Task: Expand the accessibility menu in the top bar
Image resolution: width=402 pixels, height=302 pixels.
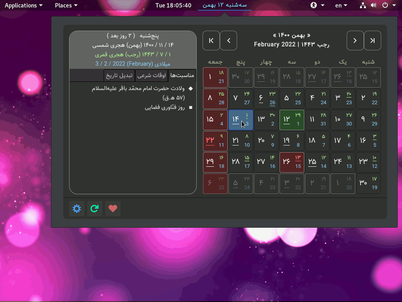Action: click(x=317, y=5)
